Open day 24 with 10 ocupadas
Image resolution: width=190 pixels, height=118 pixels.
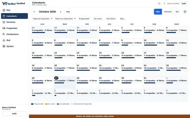[154, 70]
